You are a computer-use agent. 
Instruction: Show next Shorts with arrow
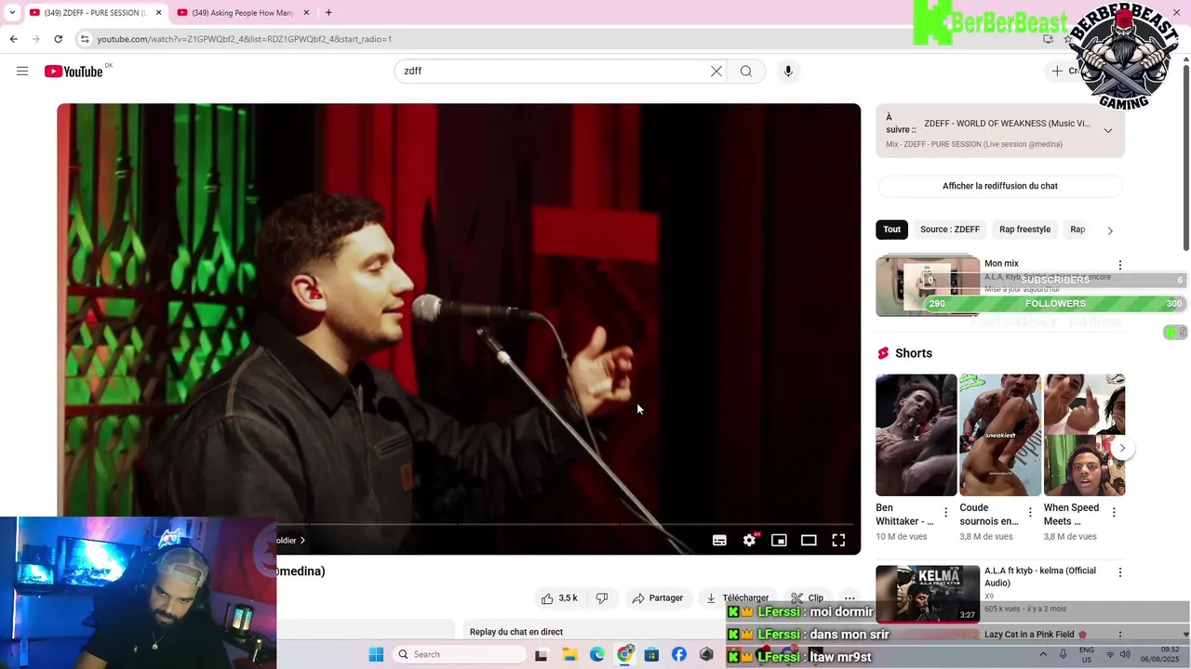pyautogui.click(x=1122, y=448)
